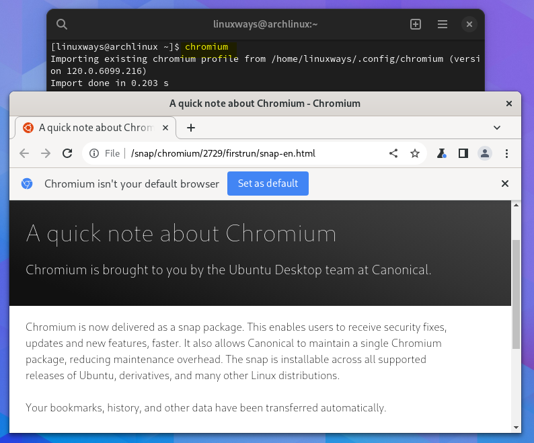Click the vertical scrollbar thumb
Viewport: 534px width, 443px height.
pos(516,294)
